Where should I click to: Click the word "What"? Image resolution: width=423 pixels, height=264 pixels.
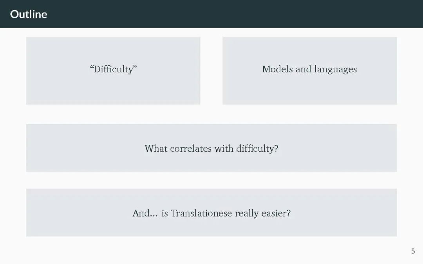pyautogui.click(x=155, y=149)
